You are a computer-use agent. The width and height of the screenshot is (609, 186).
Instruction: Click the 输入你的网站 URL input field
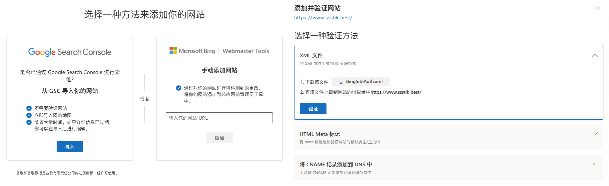click(219, 118)
